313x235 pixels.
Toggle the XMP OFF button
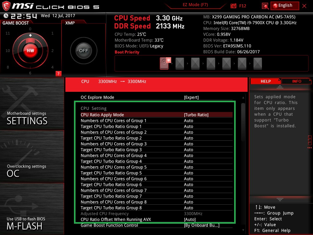point(84,50)
